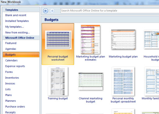Show Featured online templates

coord(11,43)
